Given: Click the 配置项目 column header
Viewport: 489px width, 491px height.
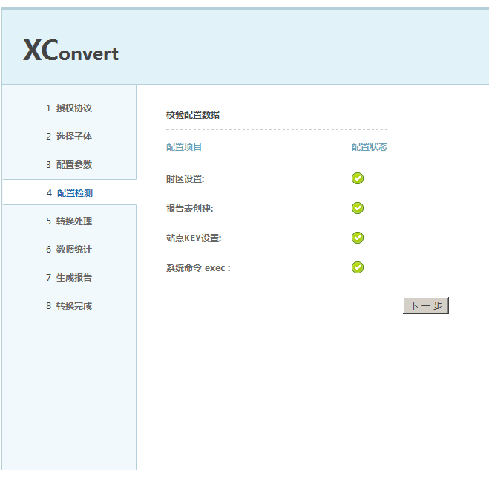Looking at the screenshot, I should point(184,147).
